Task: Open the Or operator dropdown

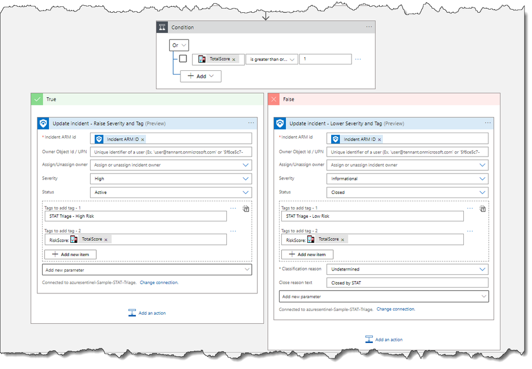Action: pos(179,45)
